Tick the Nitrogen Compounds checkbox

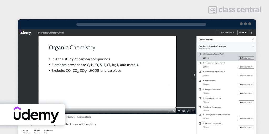pos(200,124)
